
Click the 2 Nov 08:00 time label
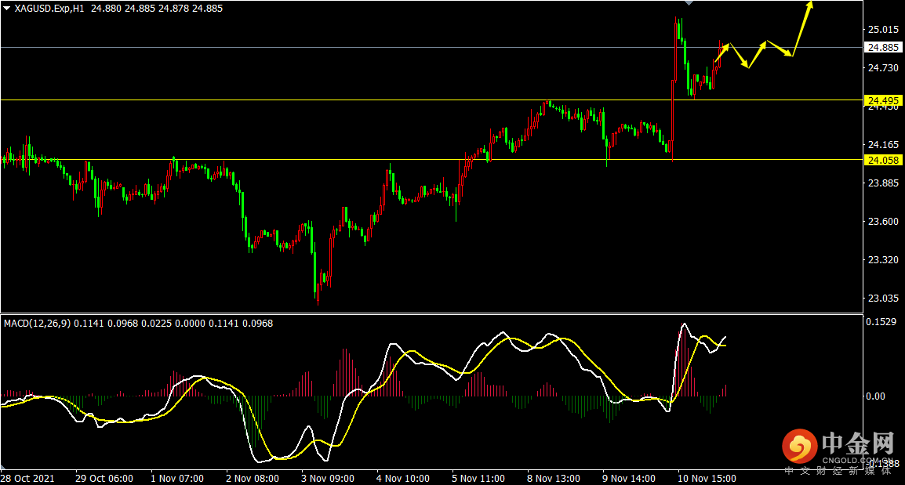[253, 479]
